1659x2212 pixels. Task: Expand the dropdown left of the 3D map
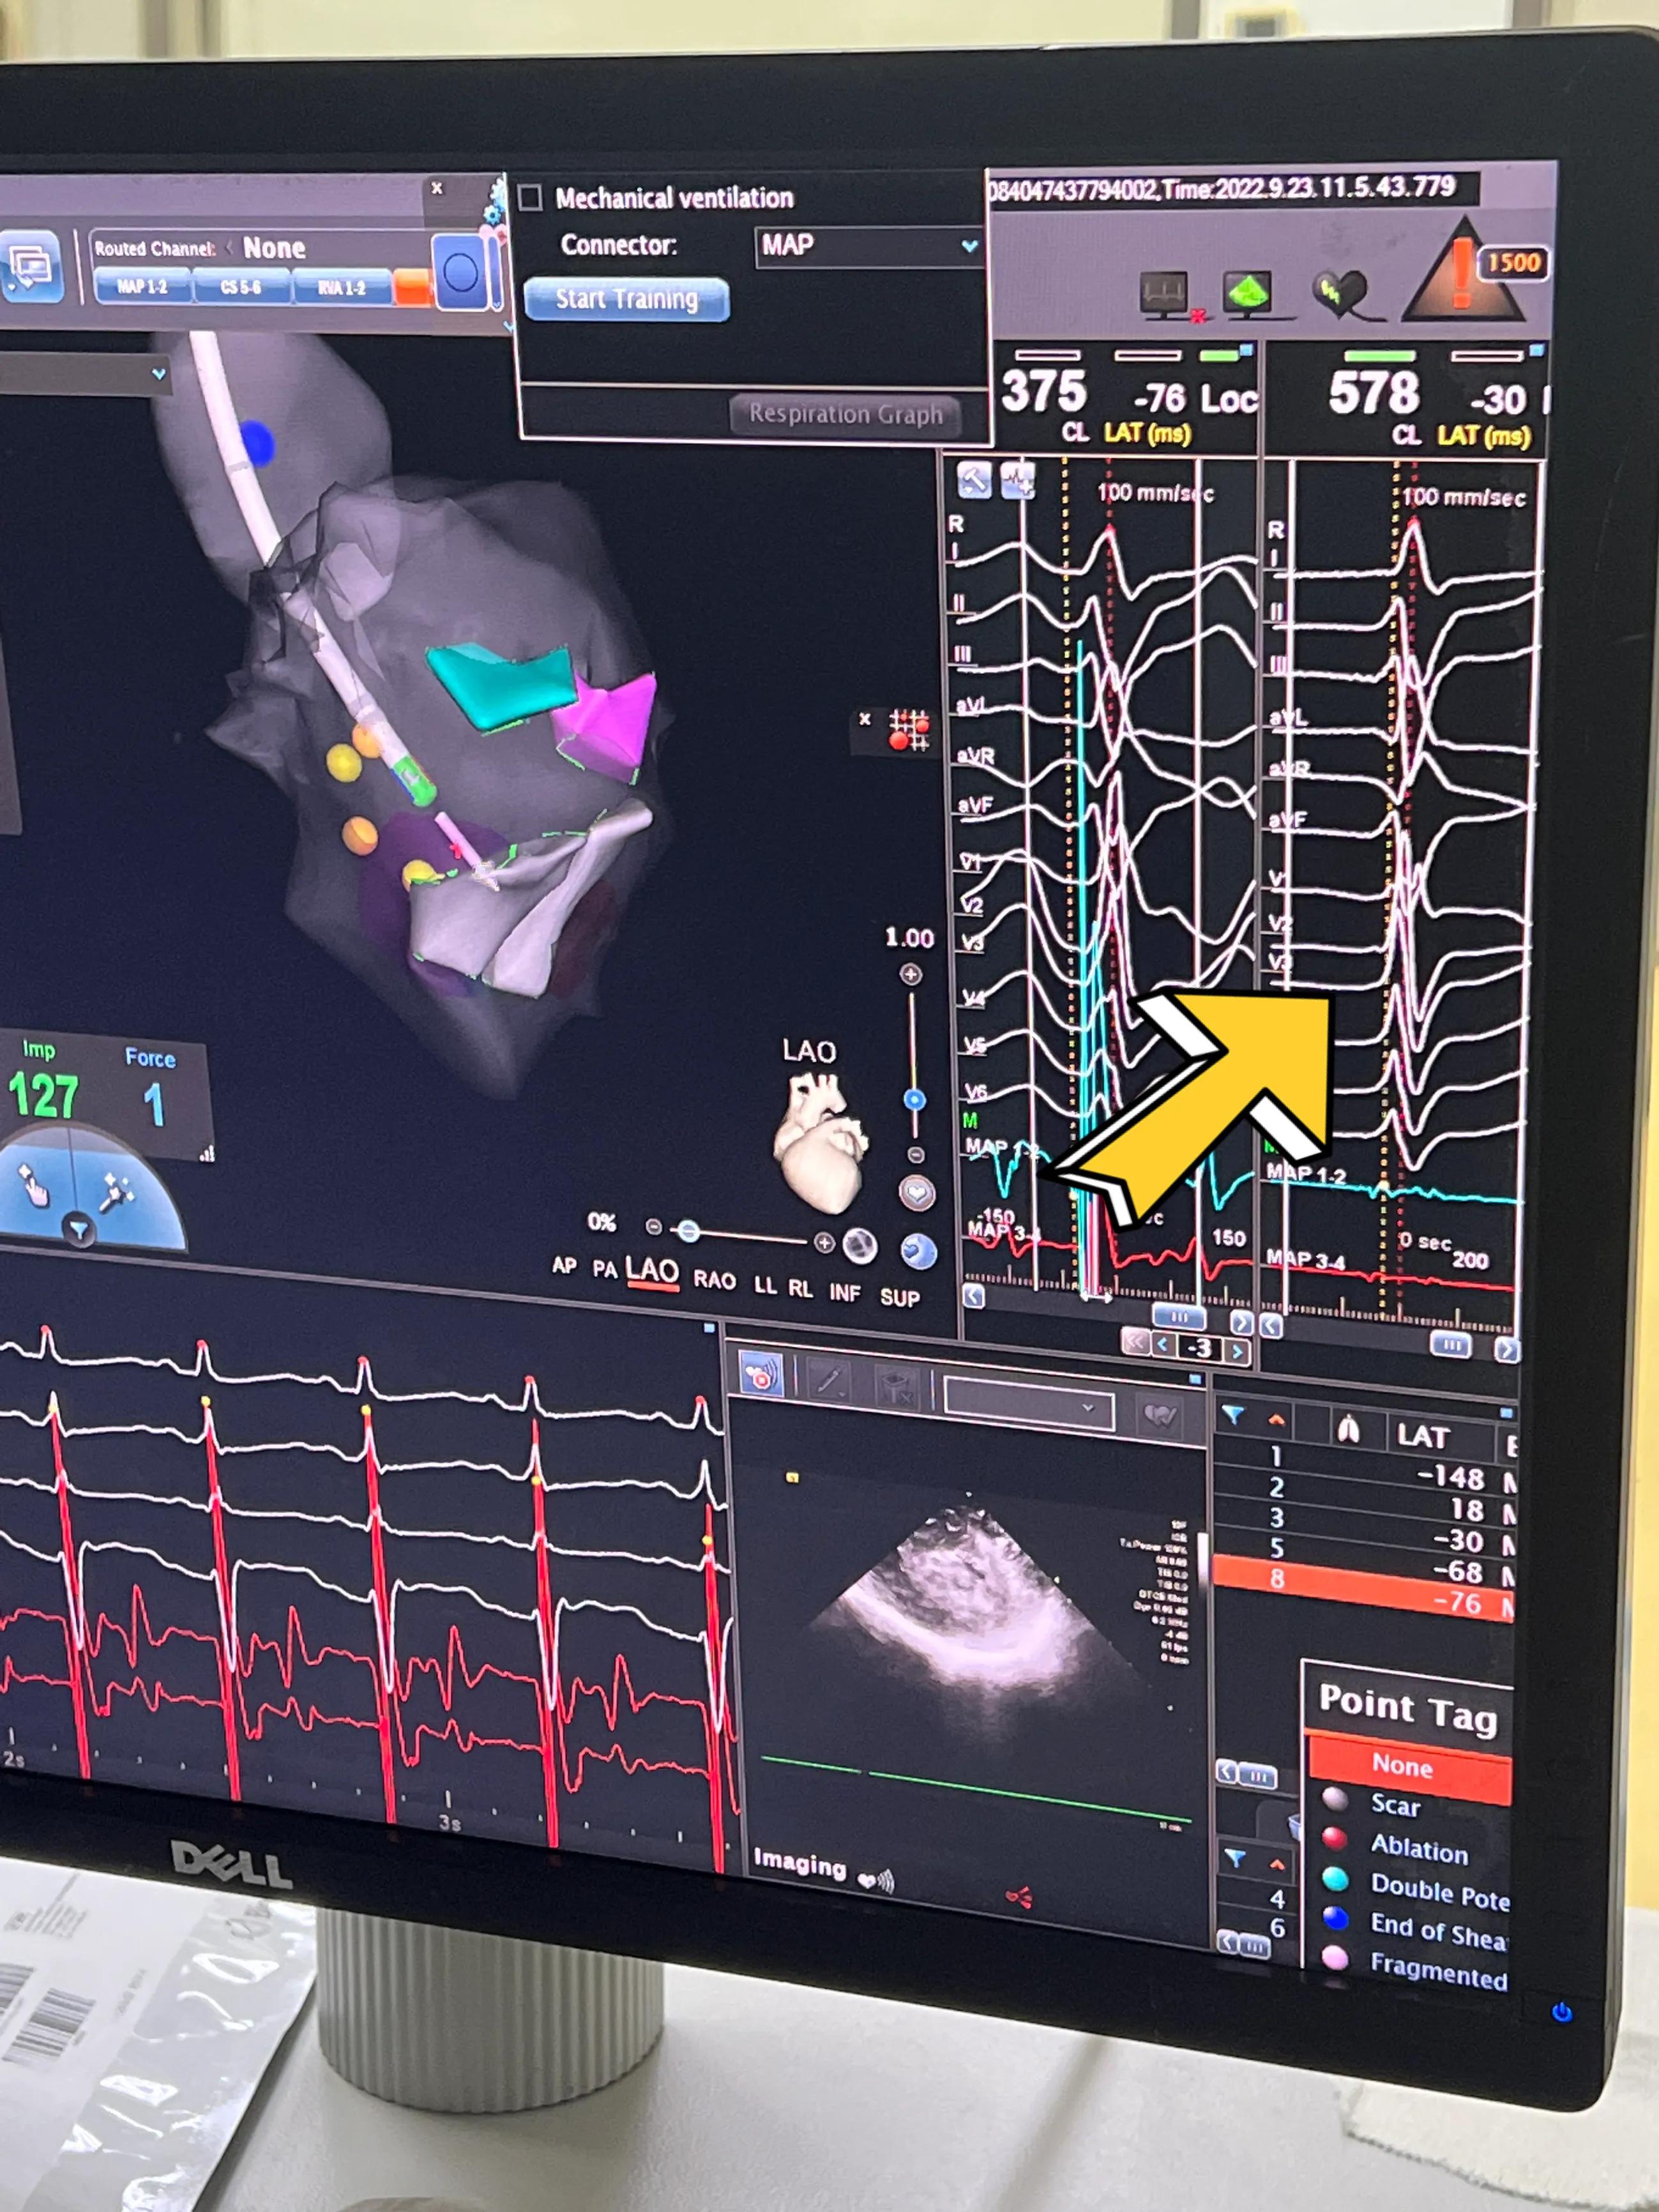point(158,374)
